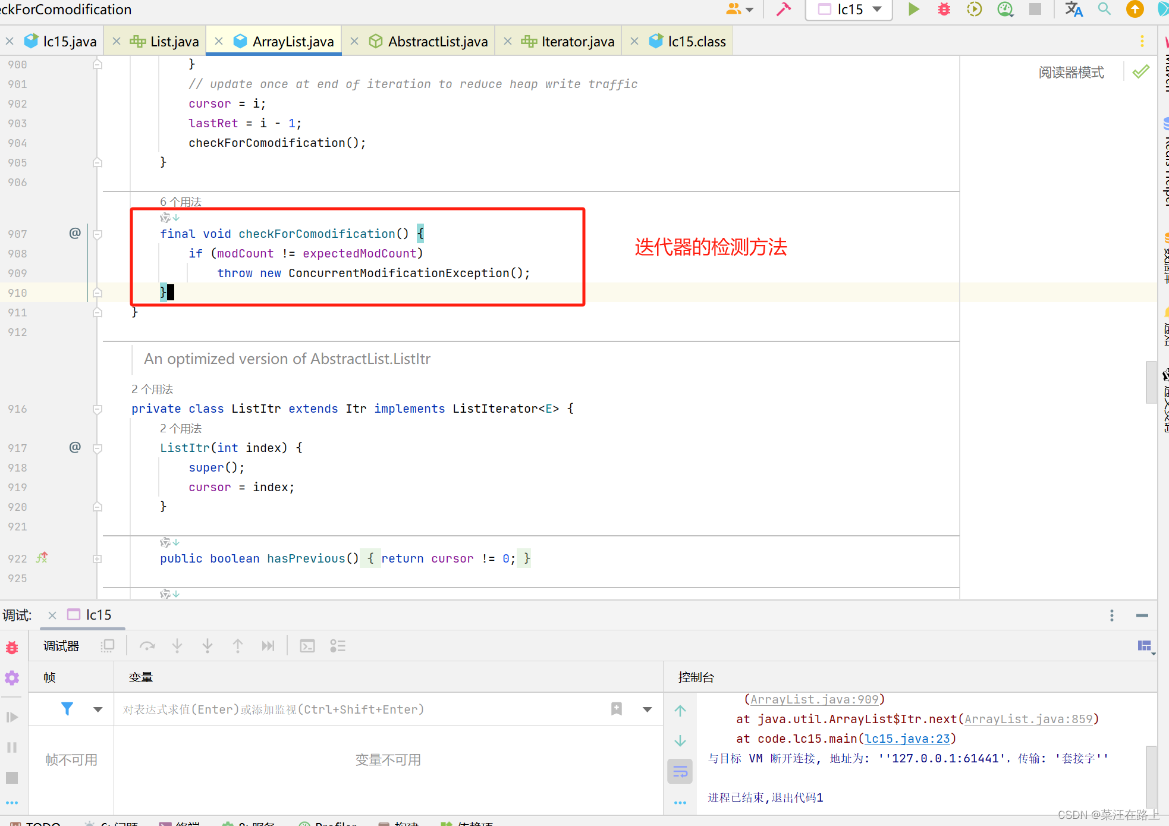This screenshot has width=1169, height=826.
Task: Run with coverage icon in toolbar
Action: pos(975,10)
